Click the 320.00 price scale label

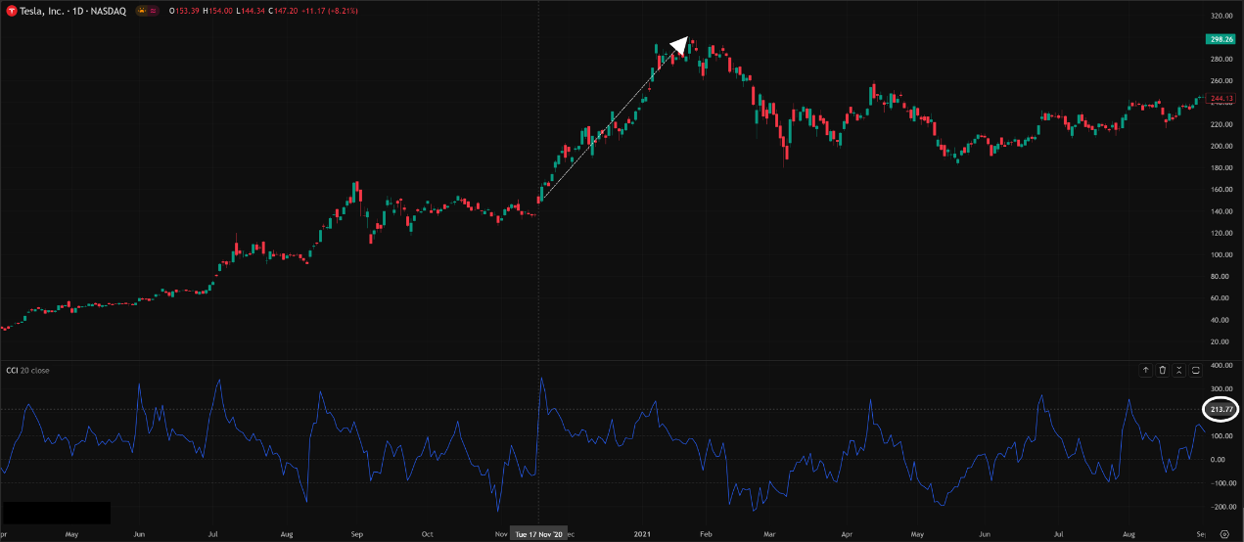coord(1220,16)
